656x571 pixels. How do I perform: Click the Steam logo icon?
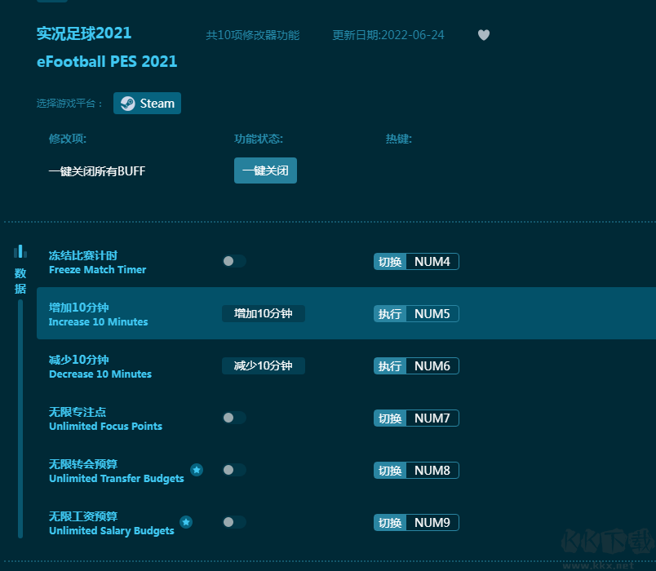click(x=128, y=104)
